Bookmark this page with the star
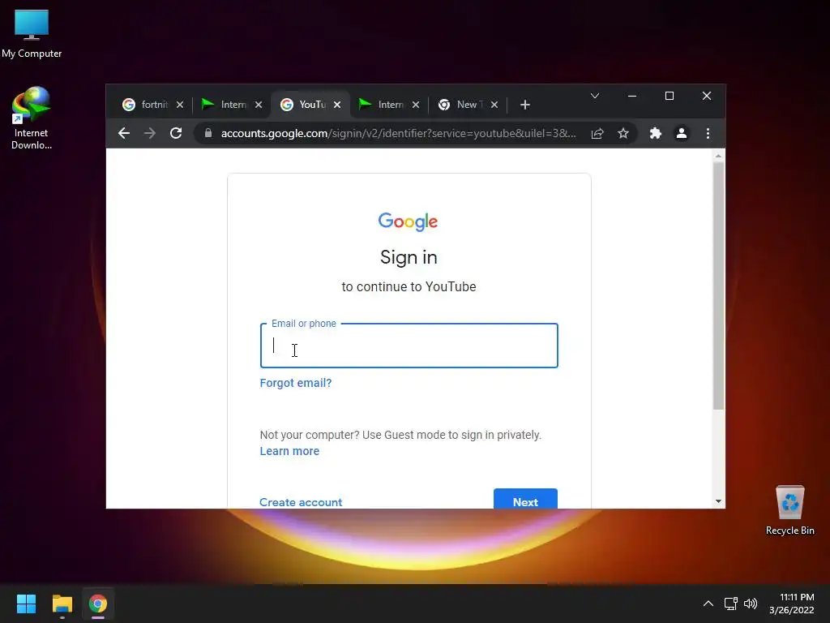 click(x=623, y=134)
